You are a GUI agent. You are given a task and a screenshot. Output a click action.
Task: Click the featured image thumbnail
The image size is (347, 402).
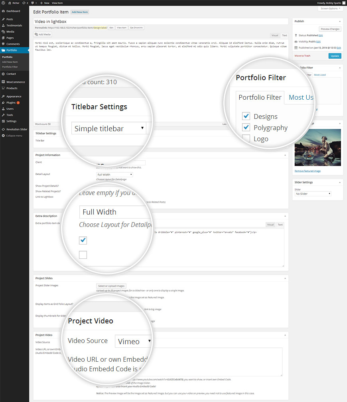point(317,147)
